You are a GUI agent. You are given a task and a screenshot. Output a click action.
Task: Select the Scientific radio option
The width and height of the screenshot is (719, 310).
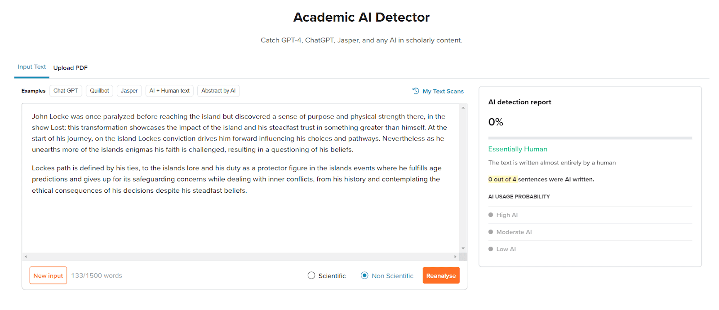[x=311, y=275]
